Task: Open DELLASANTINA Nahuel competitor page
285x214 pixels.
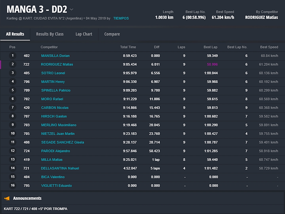Action: click(x=60, y=168)
